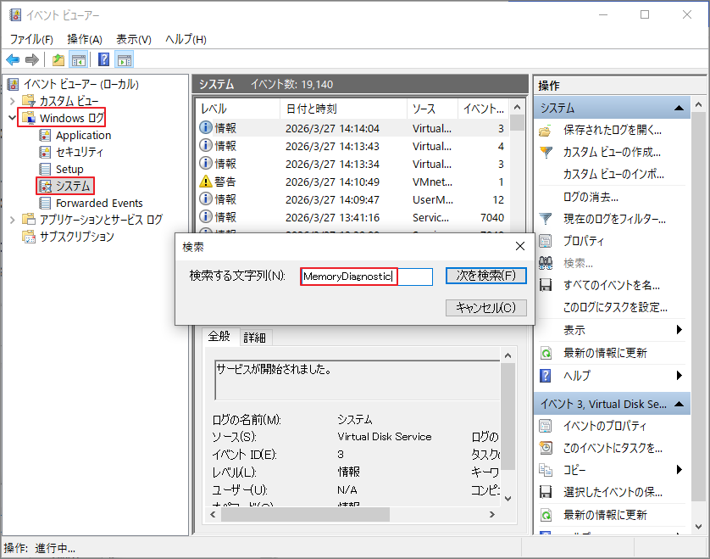710x559 pixels.
Task: Switch to the 詳細 tab
Action: coord(255,337)
